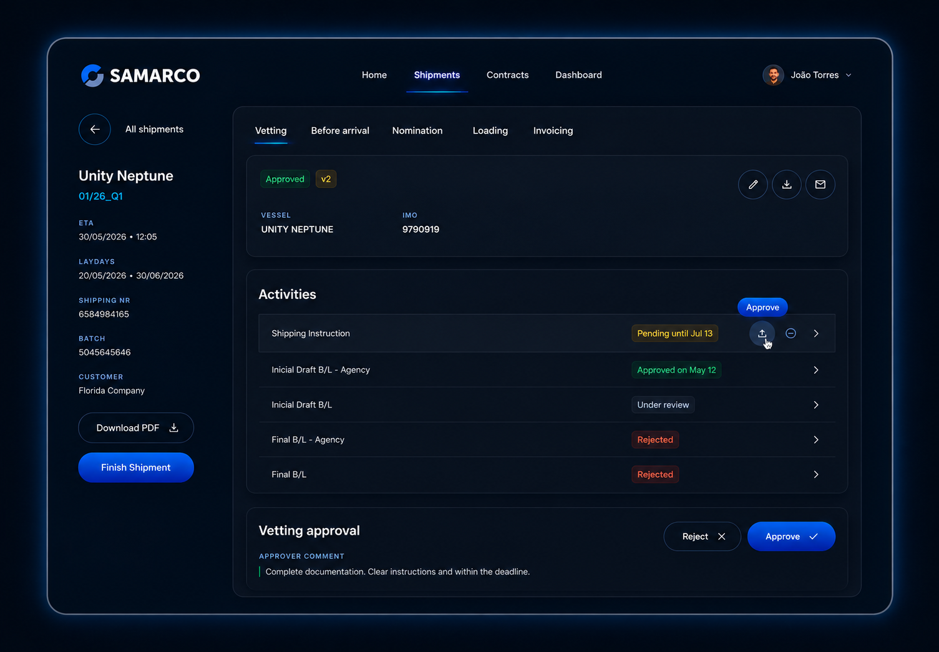The height and width of the screenshot is (652, 939).
Task: Click João Torres avatar picture
Action: [774, 75]
